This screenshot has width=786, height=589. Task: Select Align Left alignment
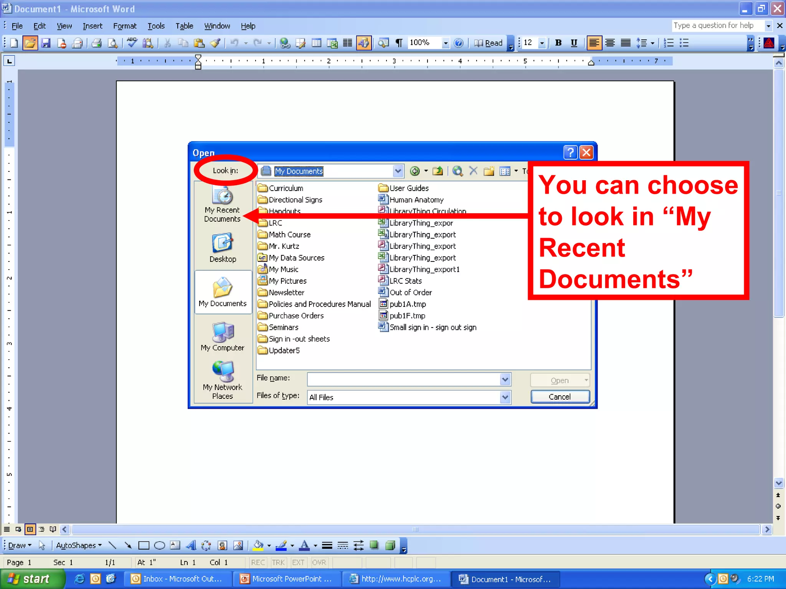click(594, 43)
